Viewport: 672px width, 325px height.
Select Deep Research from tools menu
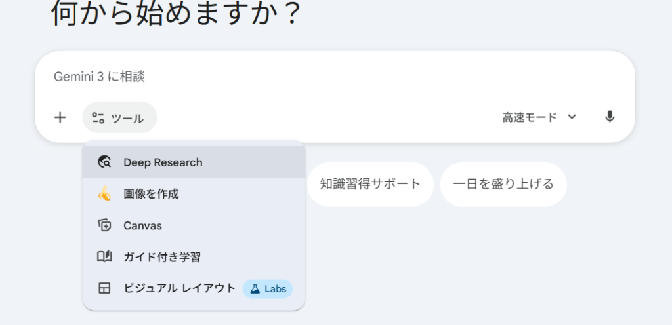(163, 162)
